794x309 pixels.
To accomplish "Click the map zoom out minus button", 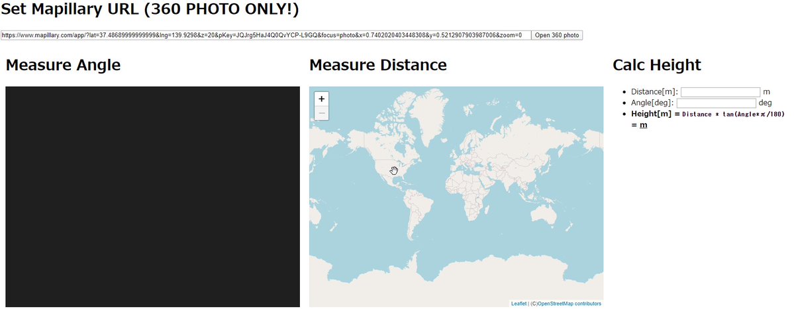I will pyautogui.click(x=321, y=113).
